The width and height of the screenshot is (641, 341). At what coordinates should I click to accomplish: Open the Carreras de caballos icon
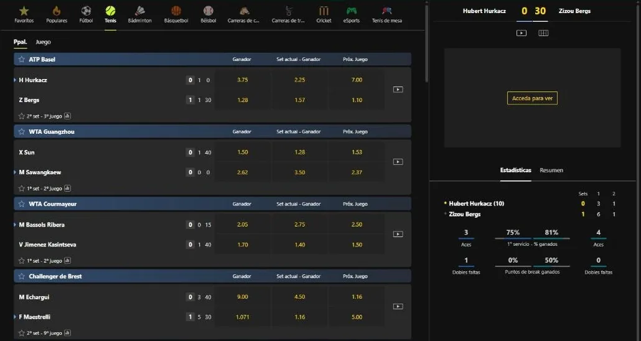(244, 11)
